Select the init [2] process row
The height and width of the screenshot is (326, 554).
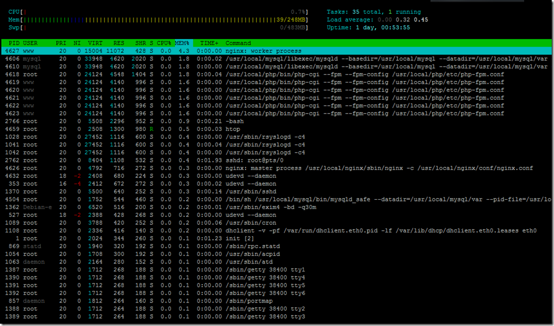point(276,238)
